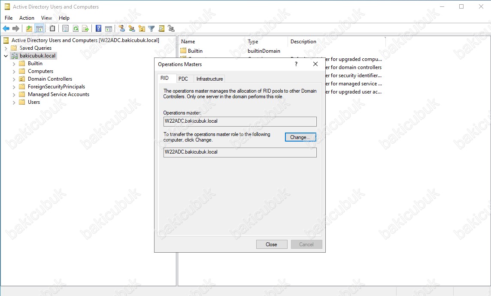This screenshot has height=296, width=491.
Task: Click the Add to Group toolbar icon
Action: point(171,29)
